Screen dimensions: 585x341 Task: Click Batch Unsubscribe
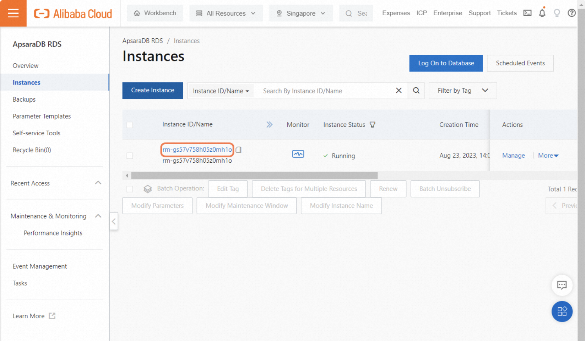445,189
